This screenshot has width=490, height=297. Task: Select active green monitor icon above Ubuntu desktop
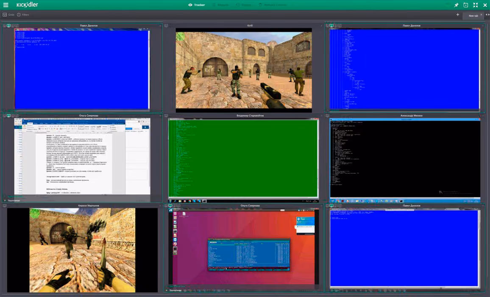pyautogui.click(x=170, y=205)
